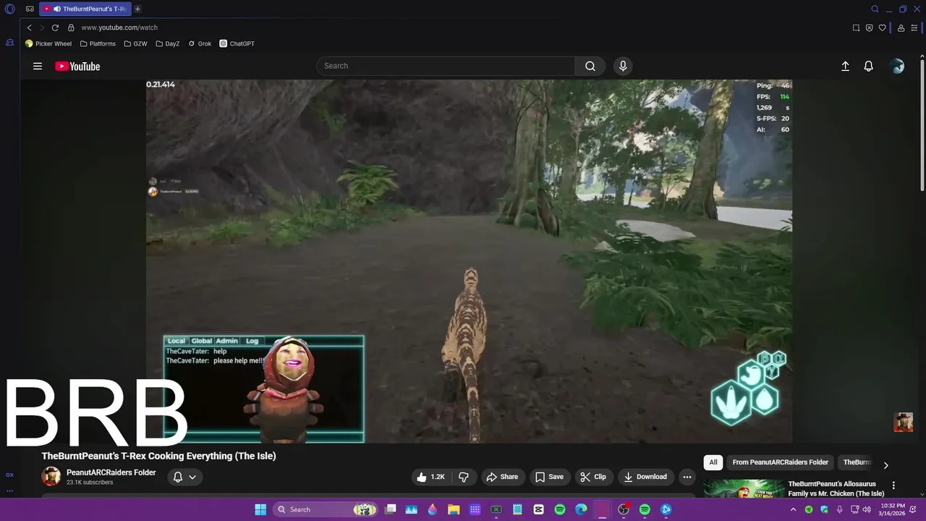Click the YouTube search magnifier button
926x521 pixels.
click(x=590, y=66)
